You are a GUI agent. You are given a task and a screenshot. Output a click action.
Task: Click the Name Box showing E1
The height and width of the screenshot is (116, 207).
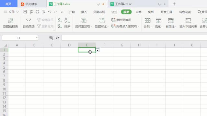click(x=18, y=38)
